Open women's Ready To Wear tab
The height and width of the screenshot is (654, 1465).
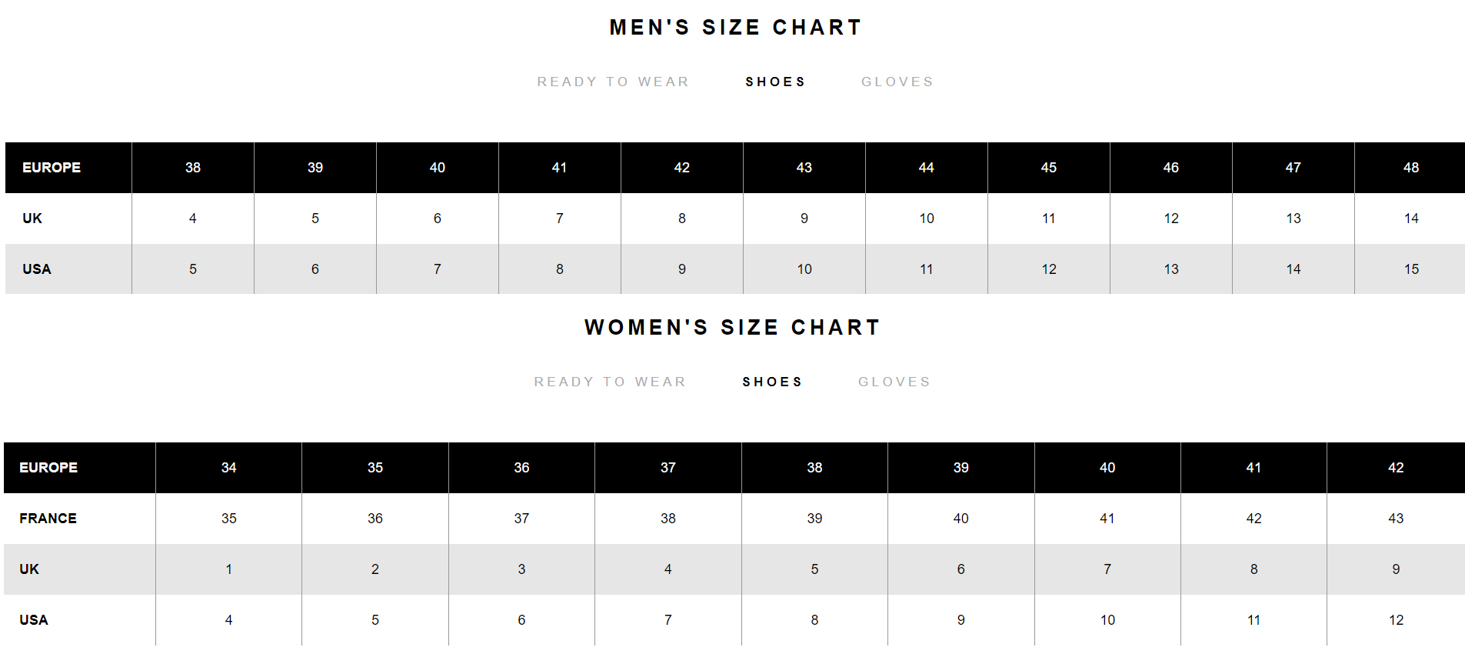[x=610, y=382]
